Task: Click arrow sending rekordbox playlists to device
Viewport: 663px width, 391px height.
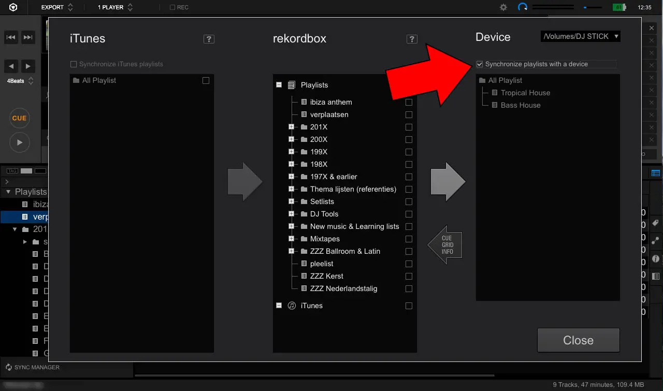Action: tap(448, 182)
